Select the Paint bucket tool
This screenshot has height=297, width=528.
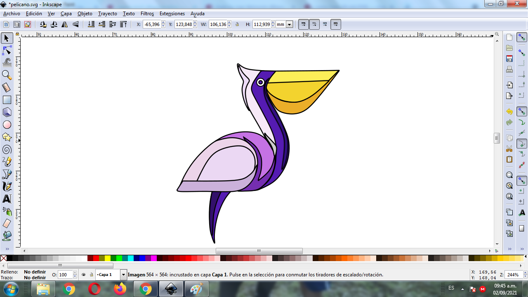coord(7,236)
